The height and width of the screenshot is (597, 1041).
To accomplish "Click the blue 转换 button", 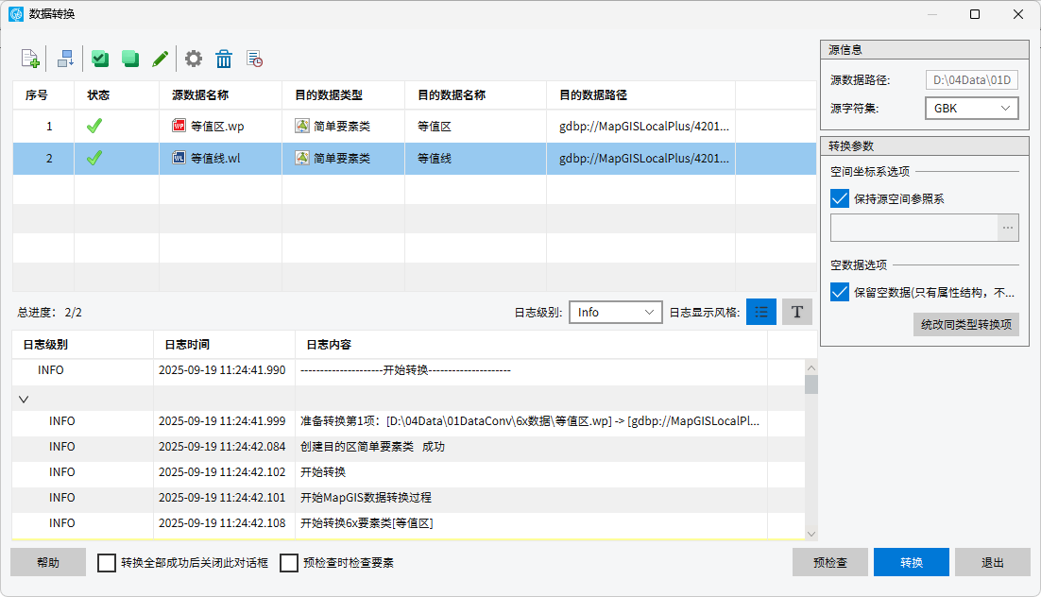I will tap(911, 563).
